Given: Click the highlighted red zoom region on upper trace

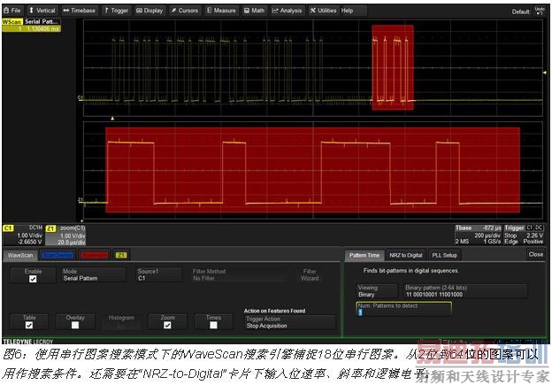Looking at the screenshot, I should click(393, 67).
